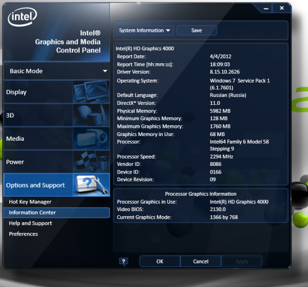Open Information Center
This screenshot has height=287, width=308.
[56, 213]
